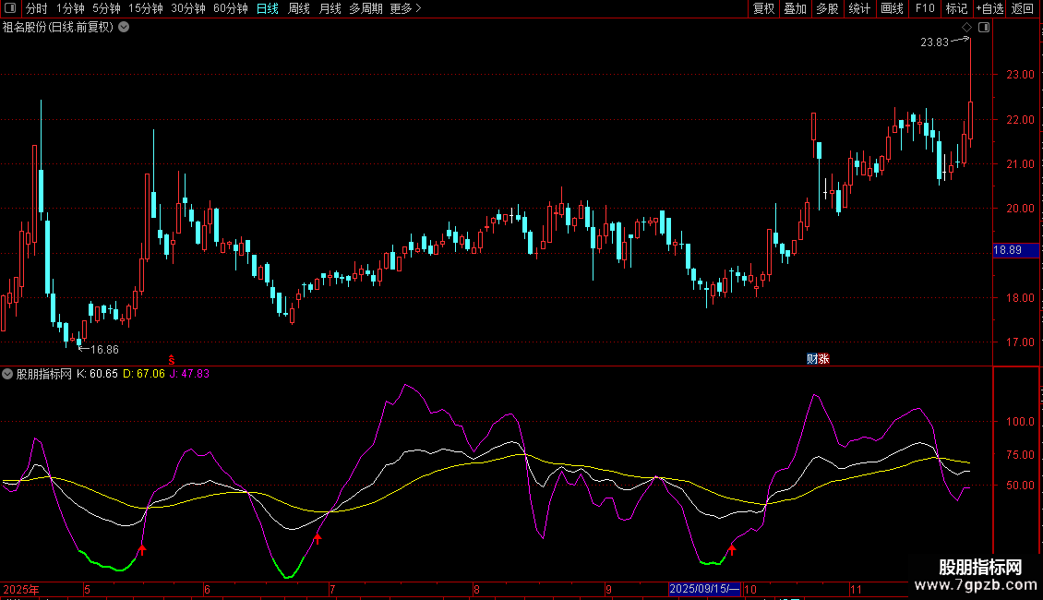The height and width of the screenshot is (600, 1043).
Task: Click the diamond marker icon near the price peak
Action: coord(966,28)
